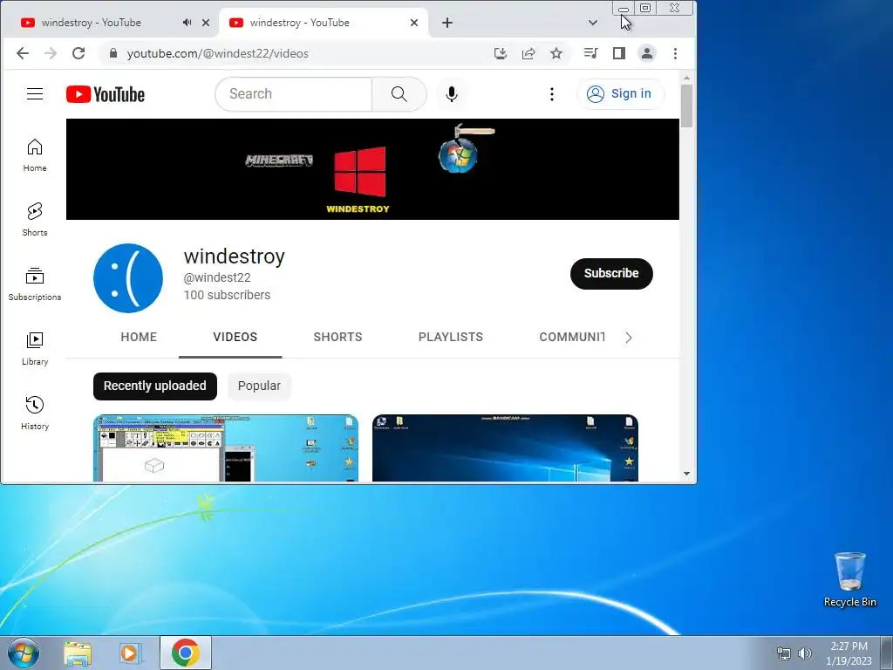Go back with Chrome back arrow
This screenshot has height=670, width=893.
(x=23, y=53)
